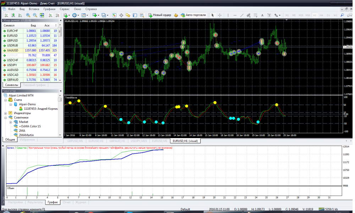Open the templates dropdown arrow
Image resolution: width=355 pixels, height=213 pixels.
(87, 15)
